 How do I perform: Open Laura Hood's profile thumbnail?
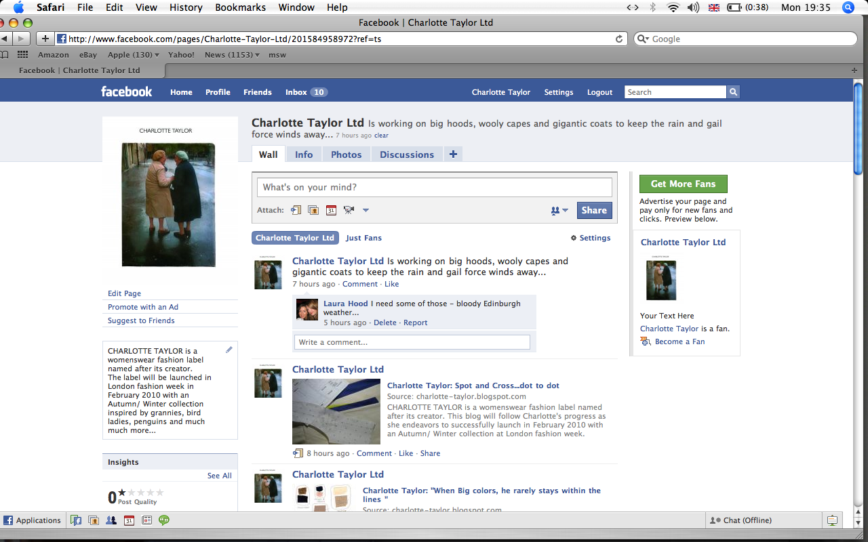tap(307, 310)
